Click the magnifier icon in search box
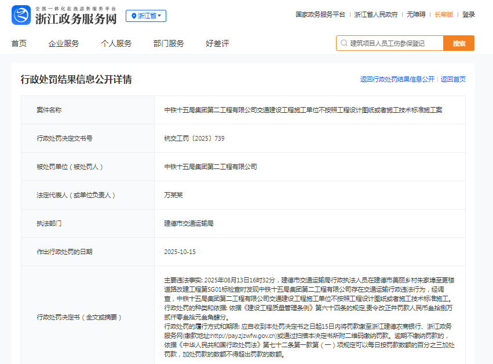493x364 pixels. point(344,43)
